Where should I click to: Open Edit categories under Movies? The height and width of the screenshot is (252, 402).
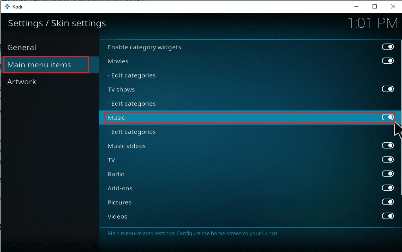click(x=250, y=75)
